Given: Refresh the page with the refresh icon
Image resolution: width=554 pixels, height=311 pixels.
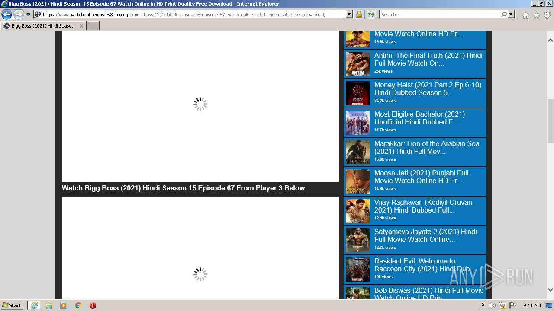Looking at the screenshot, I should 371,15.
